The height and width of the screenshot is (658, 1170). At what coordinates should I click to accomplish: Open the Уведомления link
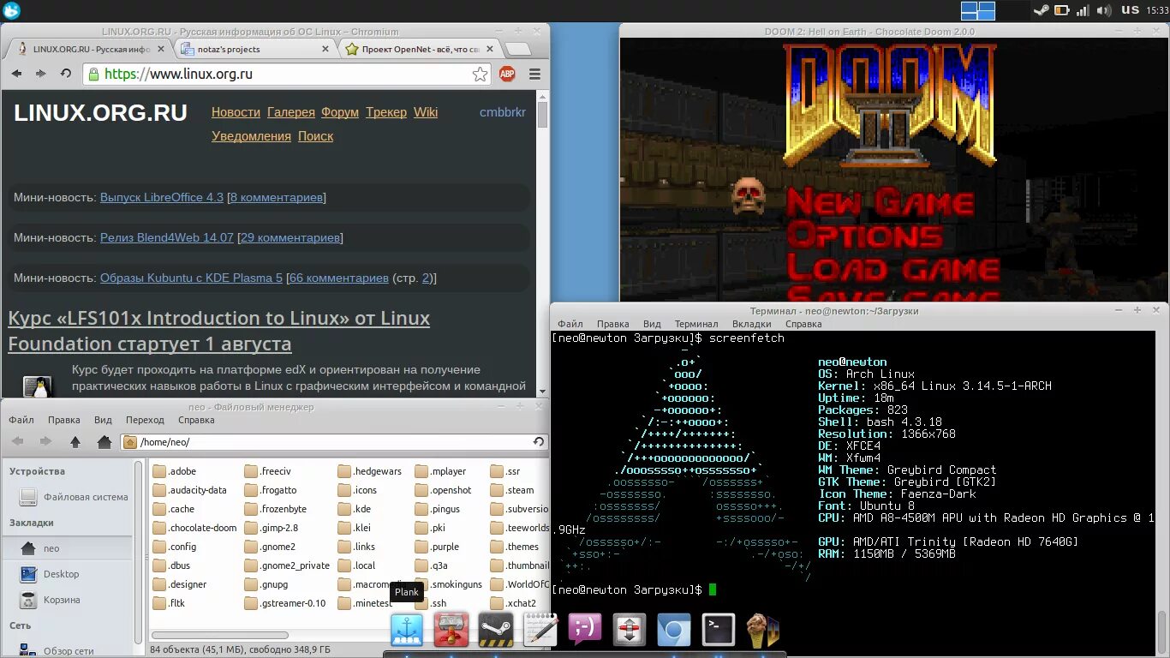252,136
